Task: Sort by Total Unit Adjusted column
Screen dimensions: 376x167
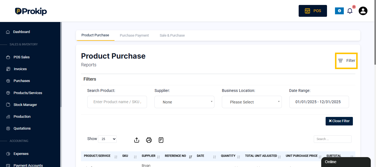Action: tap(263, 156)
